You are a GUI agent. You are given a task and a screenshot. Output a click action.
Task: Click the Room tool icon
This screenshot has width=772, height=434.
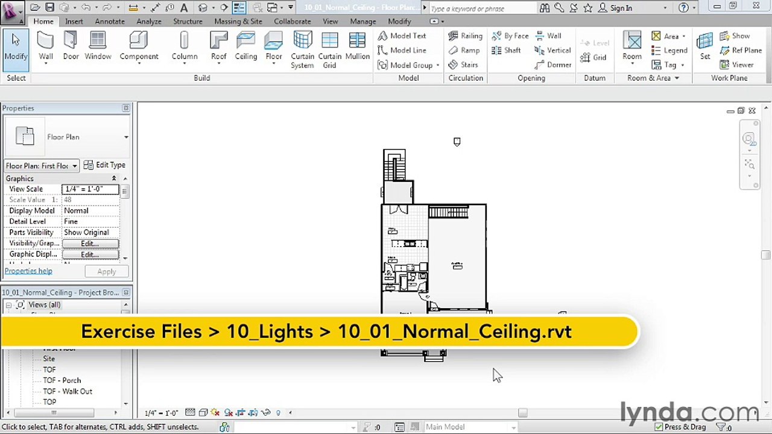click(x=632, y=47)
